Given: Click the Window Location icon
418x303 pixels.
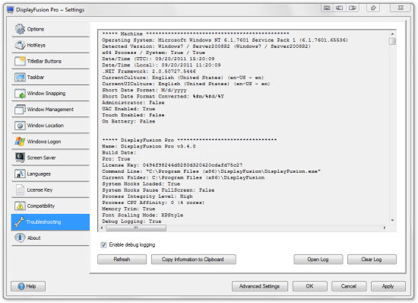Looking at the screenshot, I should (x=20, y=126).
